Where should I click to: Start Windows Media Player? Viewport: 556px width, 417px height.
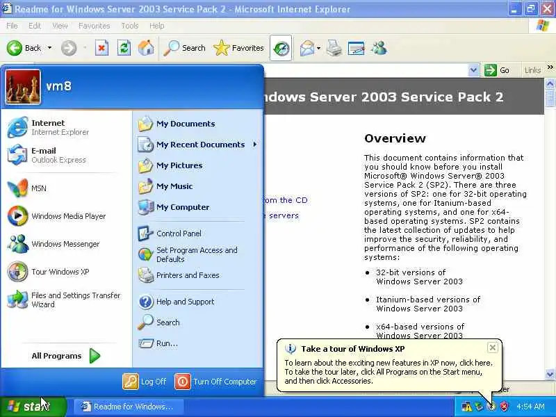tap(66, 215)
